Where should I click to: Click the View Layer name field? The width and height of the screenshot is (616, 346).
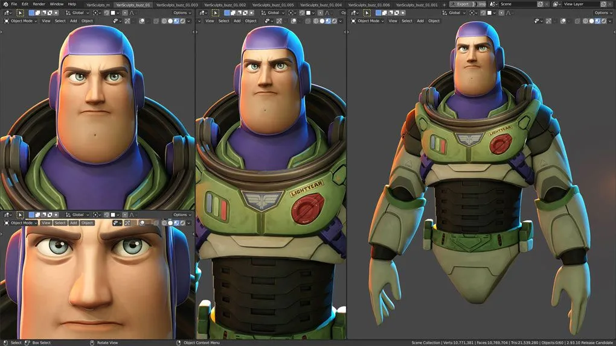(x=580, y=4)
